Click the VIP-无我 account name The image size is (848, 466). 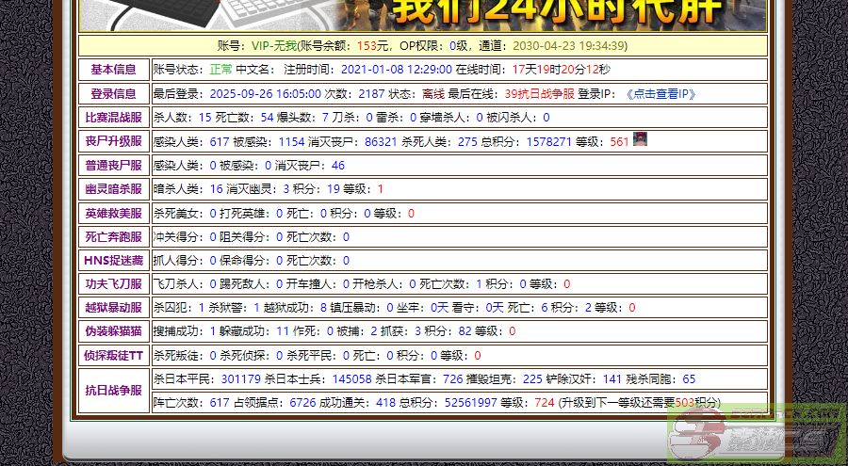coord(275,45)
